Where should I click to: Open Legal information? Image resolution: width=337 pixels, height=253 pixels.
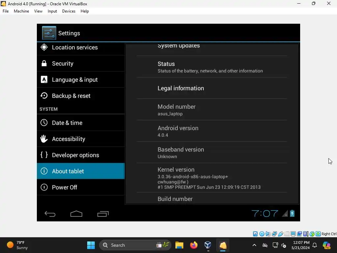tap(212, 88)
